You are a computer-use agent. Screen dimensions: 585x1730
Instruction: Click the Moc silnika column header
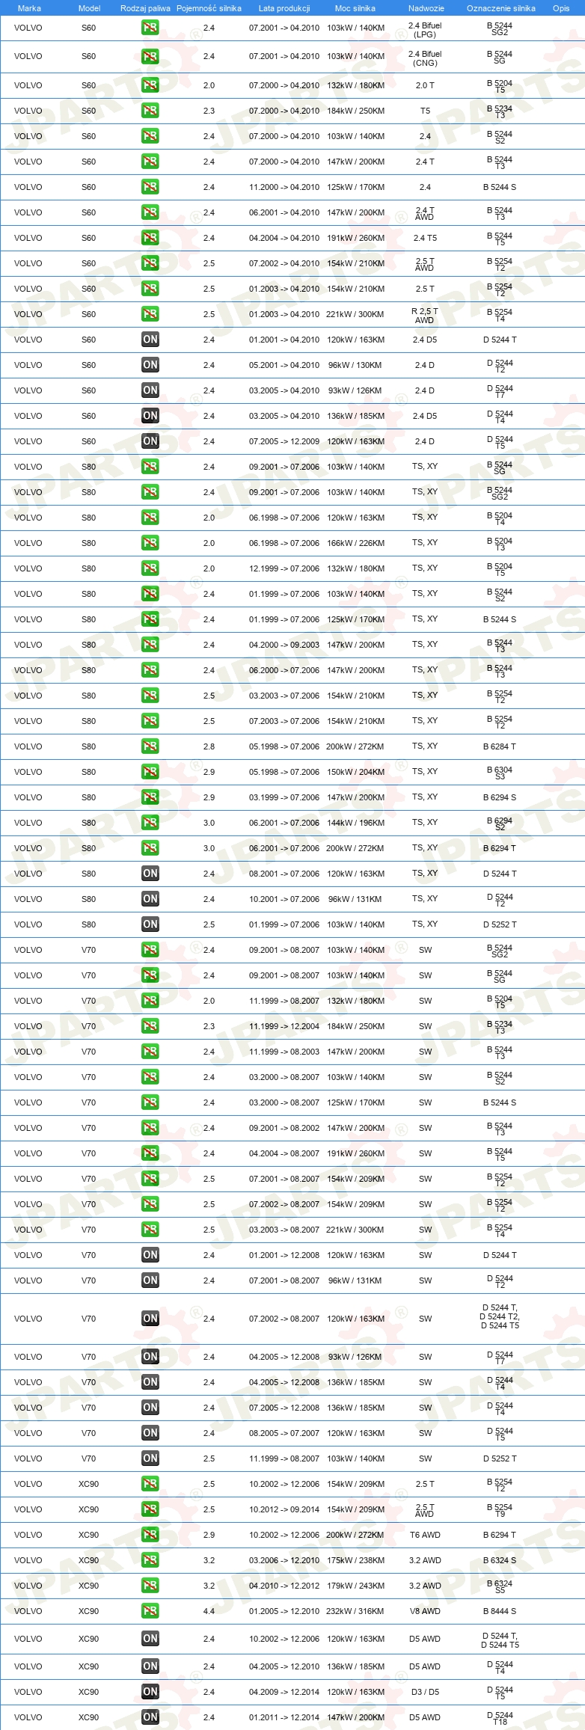(x=355, y=8)
